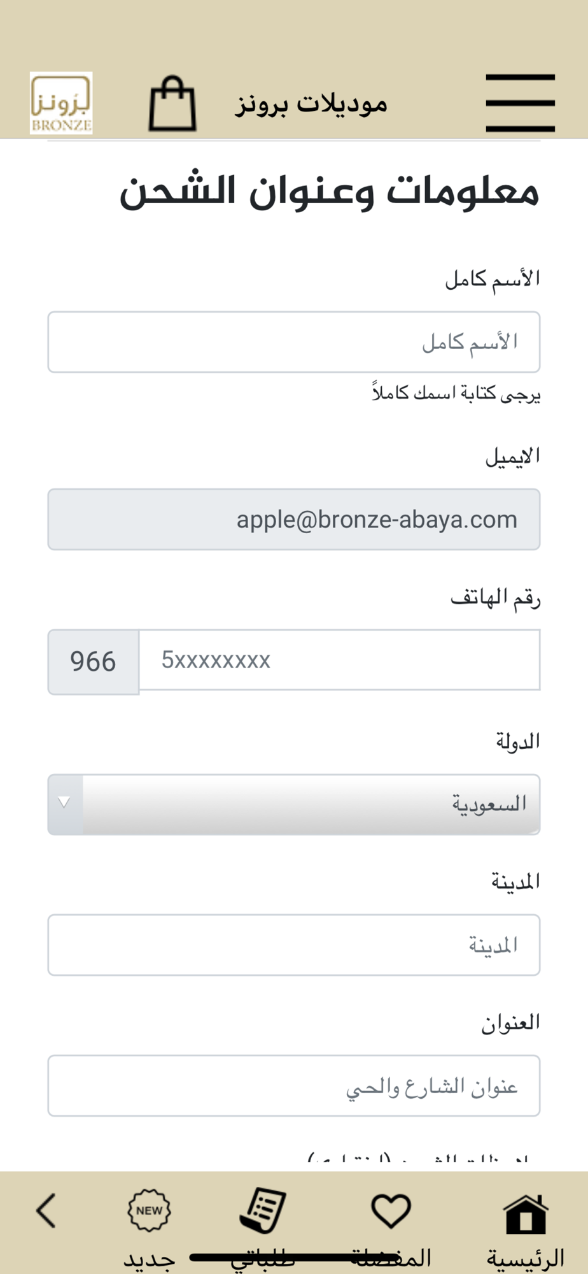Open favorites with the heart icon
Screen dimensions: 588x1274
tap(391, 1210)
